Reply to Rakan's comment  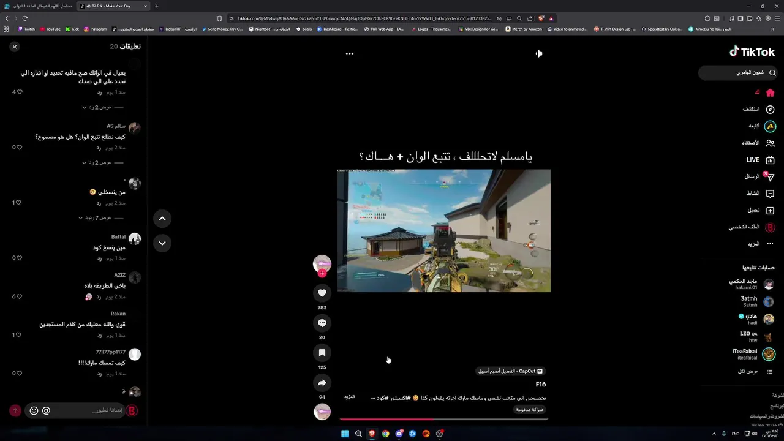(x=99, y=335)
